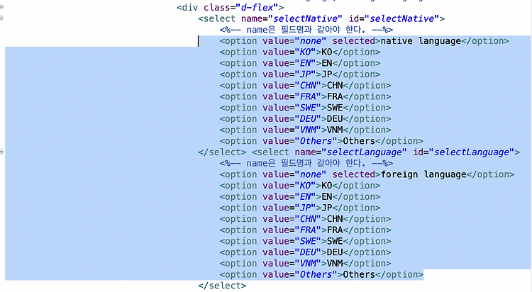Place cursor in native language option text

[421, 41]
